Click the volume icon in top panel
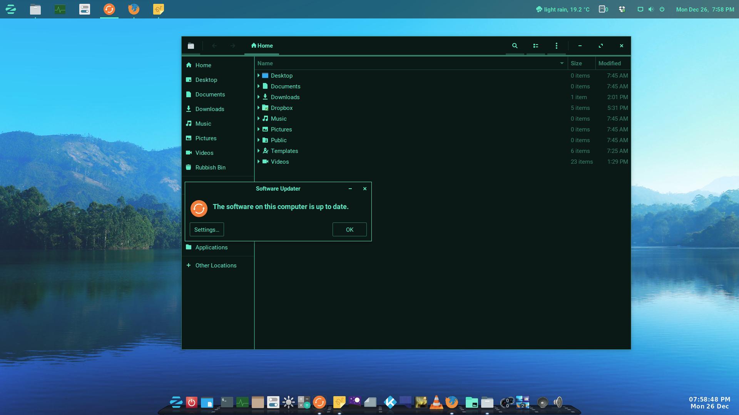Screen dimensions: 739x415 [x=651, y=9]
